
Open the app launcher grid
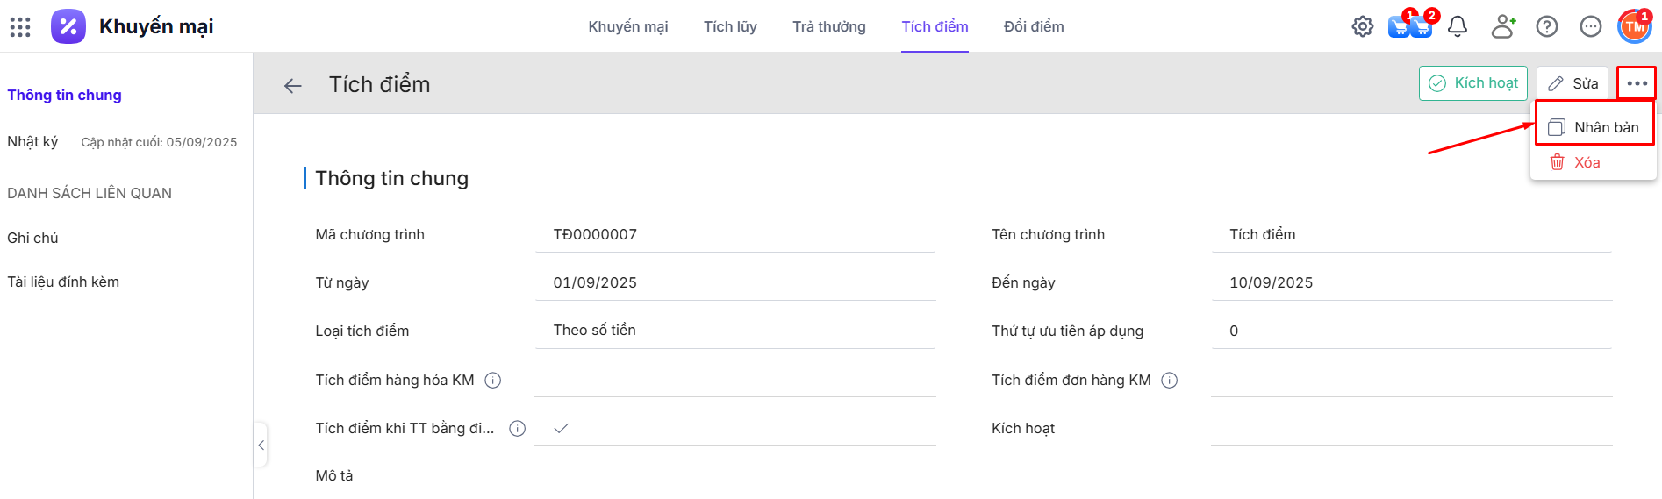click(20, 27)
